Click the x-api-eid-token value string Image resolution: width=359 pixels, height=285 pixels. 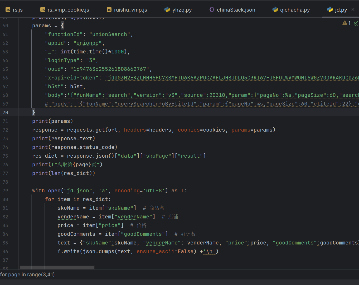pyautogui.click(x=232, y=78)
